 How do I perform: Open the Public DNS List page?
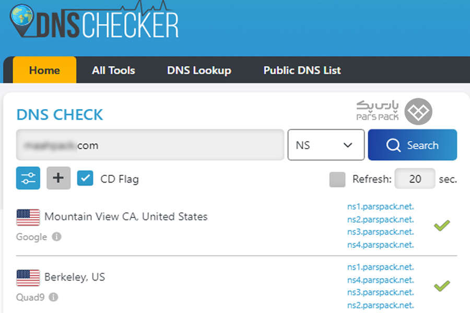(x=302, y=70)
